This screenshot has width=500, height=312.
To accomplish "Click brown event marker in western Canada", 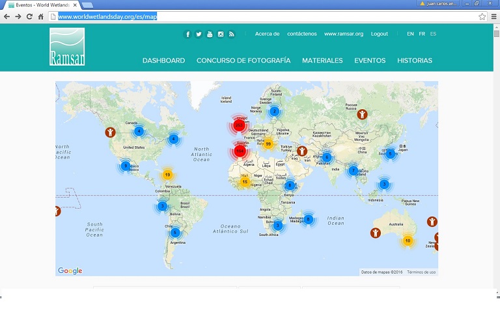I will (x=110, y=132).
